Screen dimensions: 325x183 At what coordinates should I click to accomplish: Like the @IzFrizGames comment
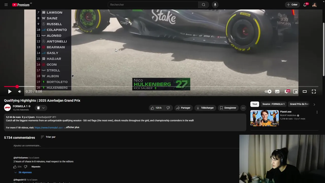(15, 167)
